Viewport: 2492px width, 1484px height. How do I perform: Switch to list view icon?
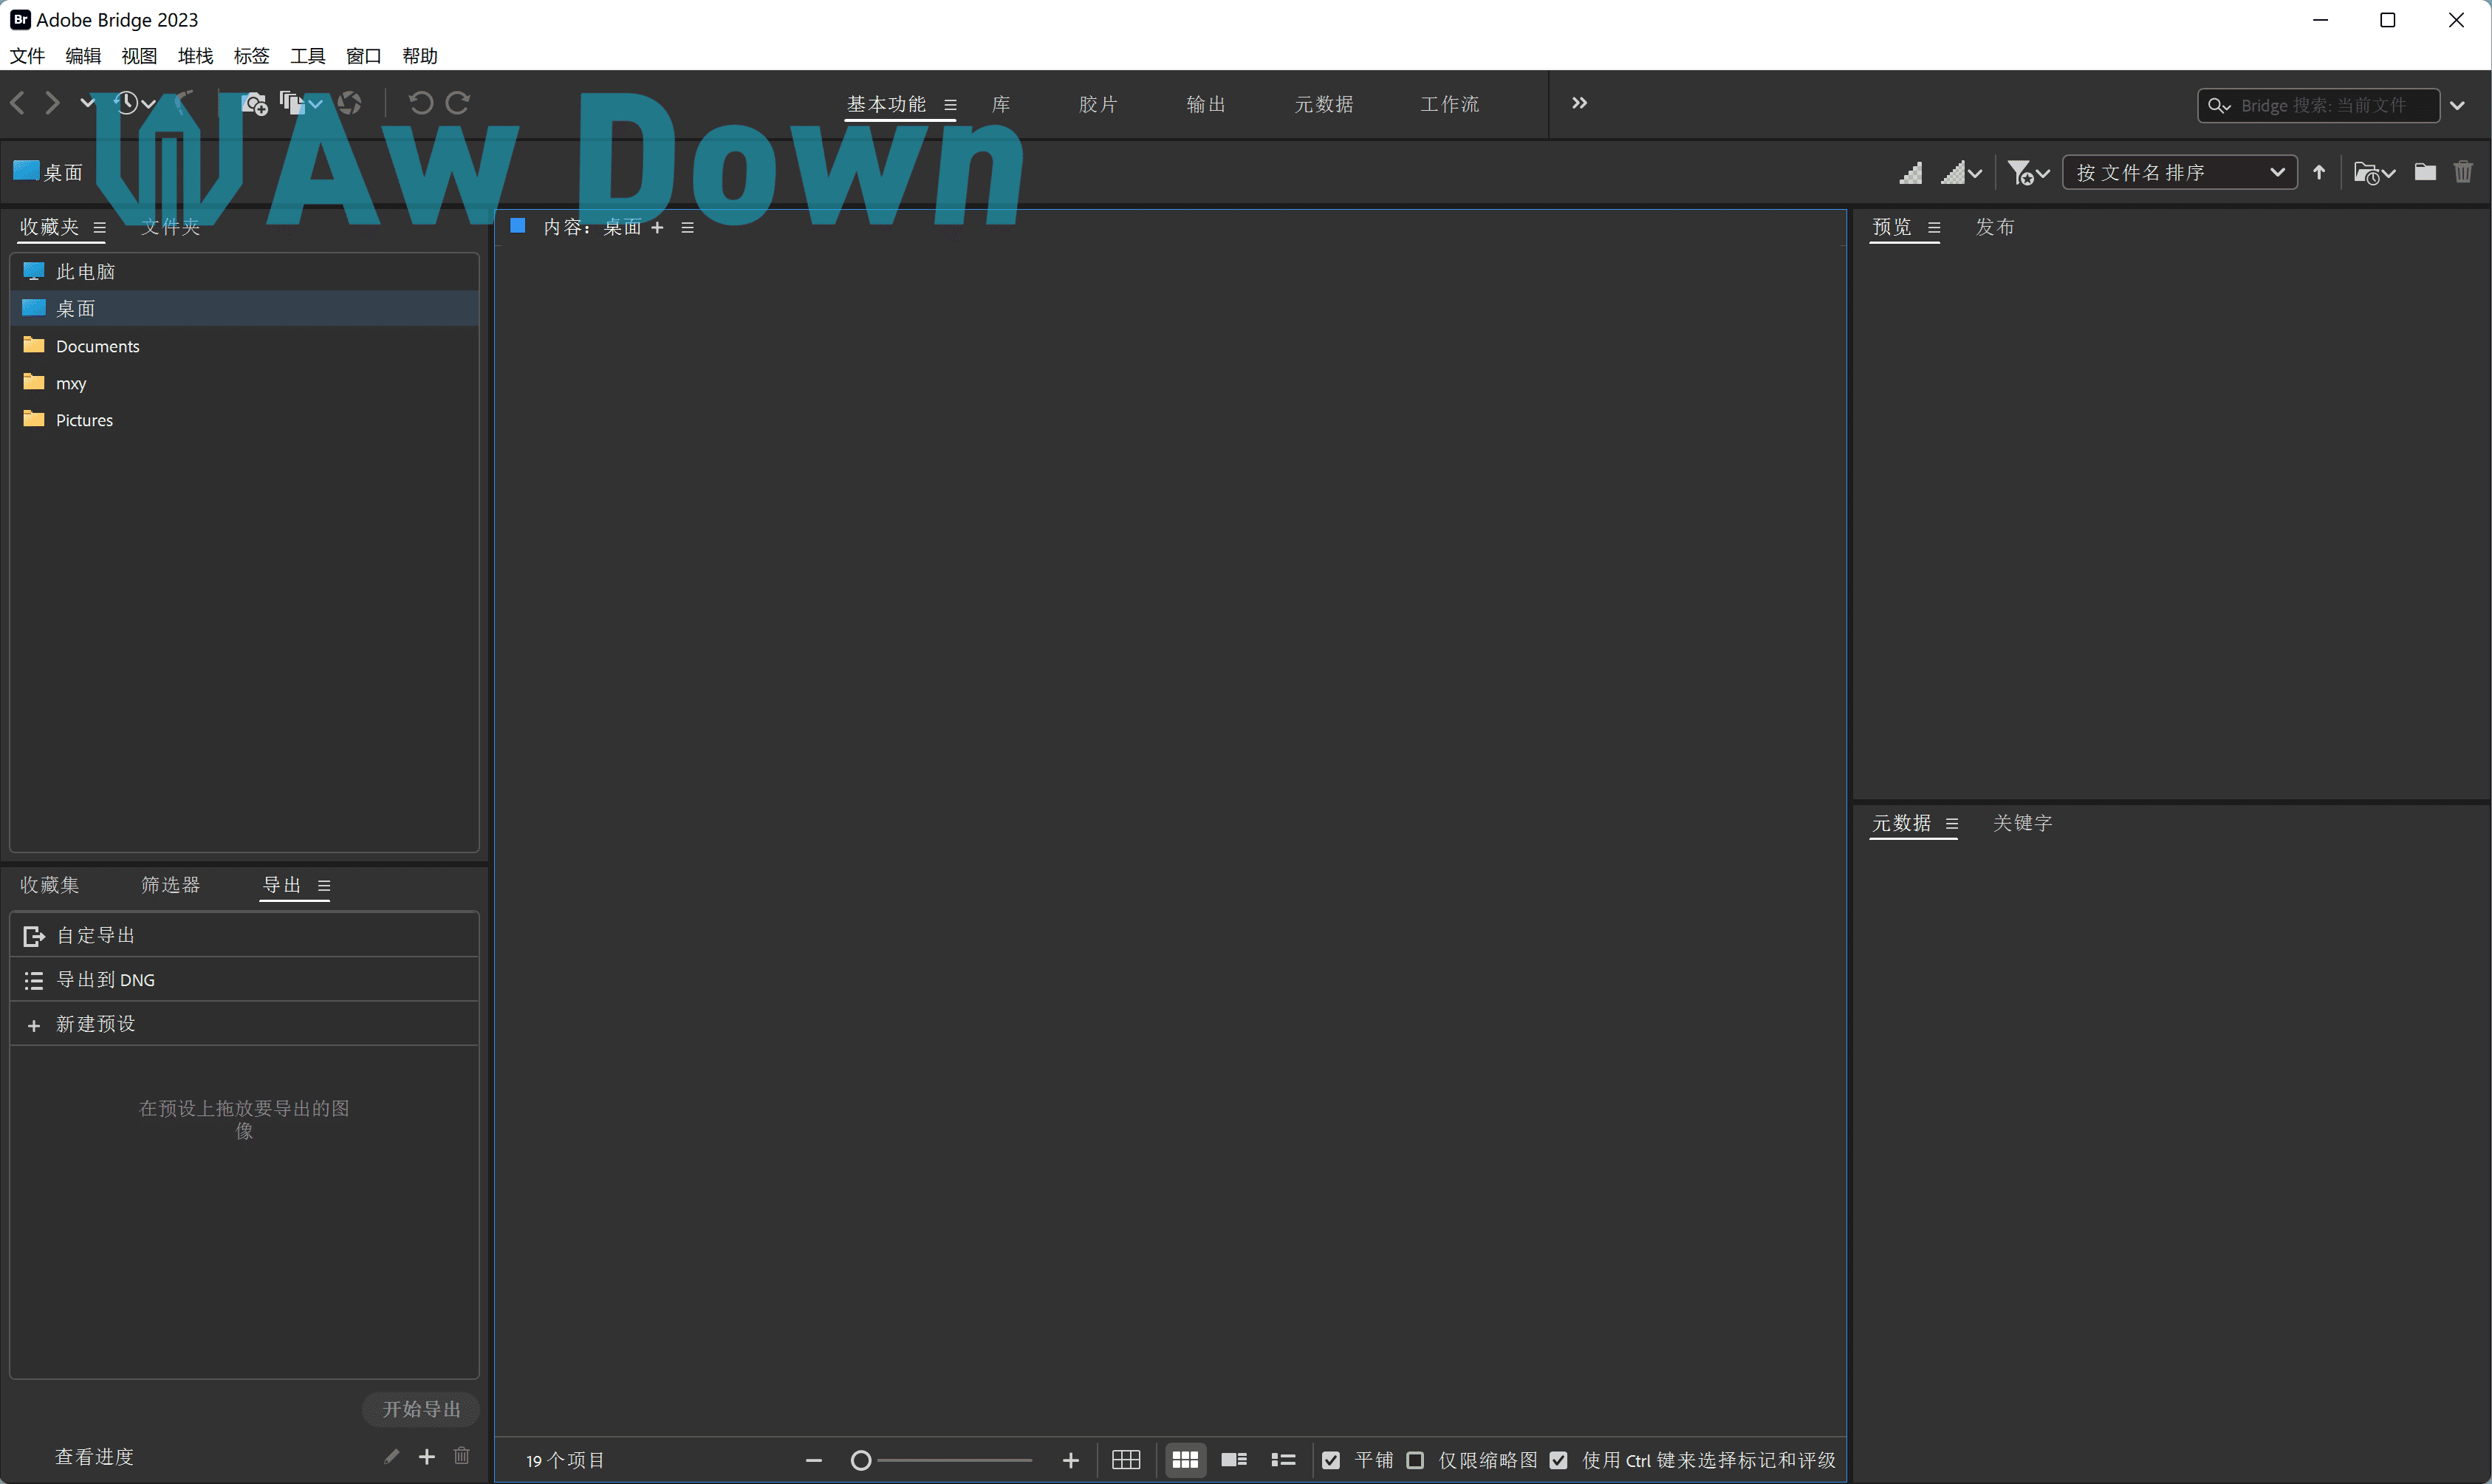click(1284, 1460)
